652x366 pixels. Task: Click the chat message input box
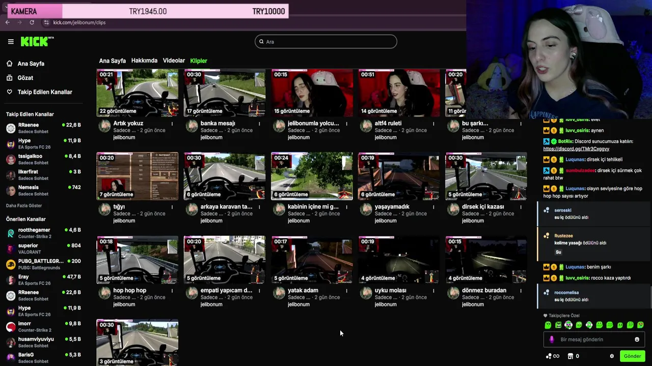594,340
